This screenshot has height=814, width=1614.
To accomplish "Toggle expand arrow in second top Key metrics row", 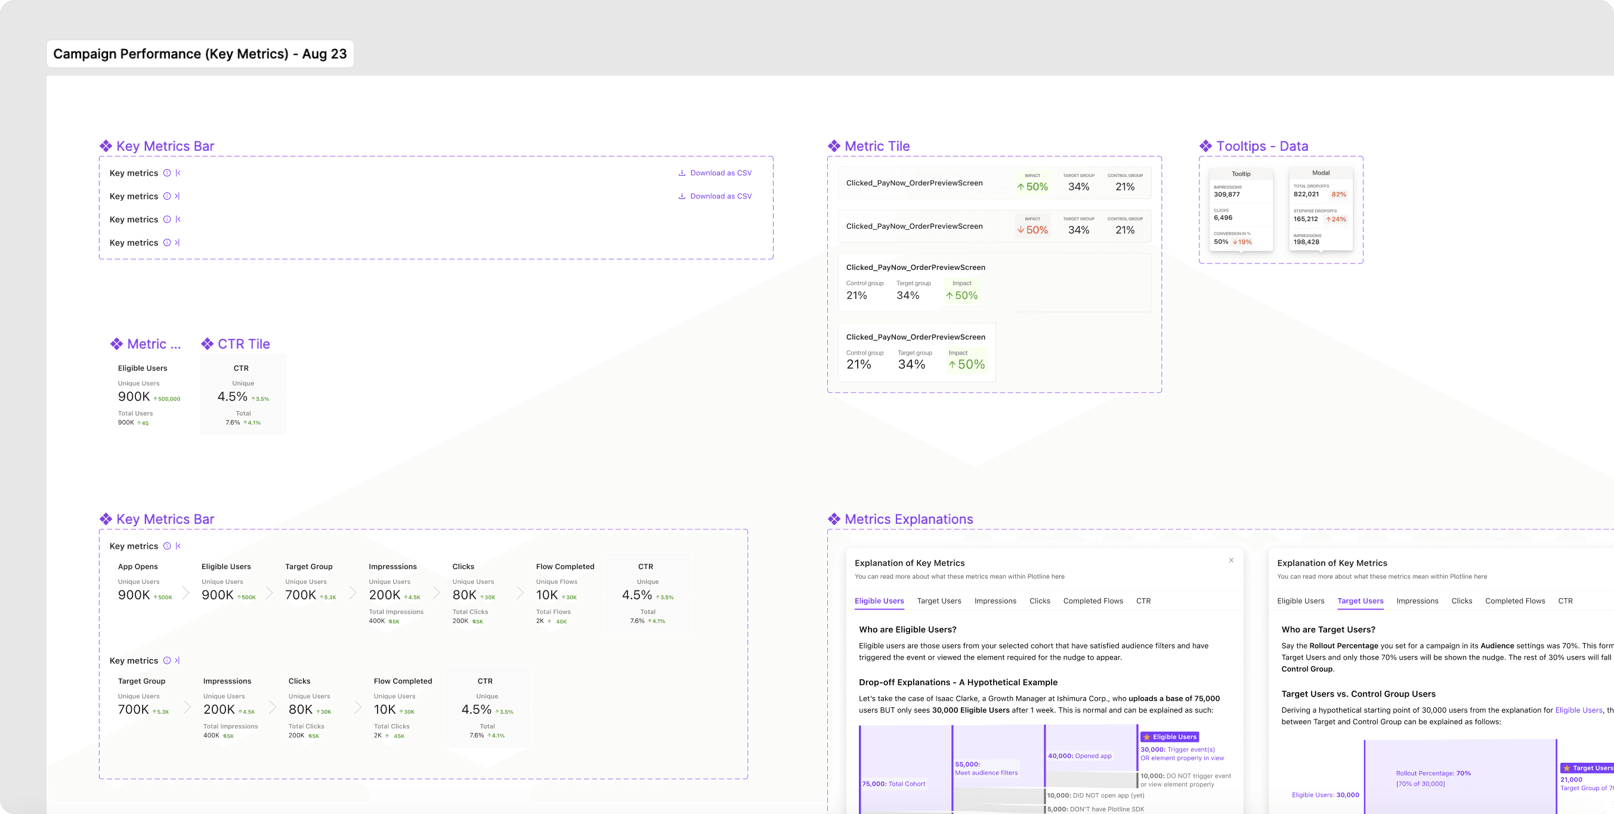I will (x=177, y=196).
